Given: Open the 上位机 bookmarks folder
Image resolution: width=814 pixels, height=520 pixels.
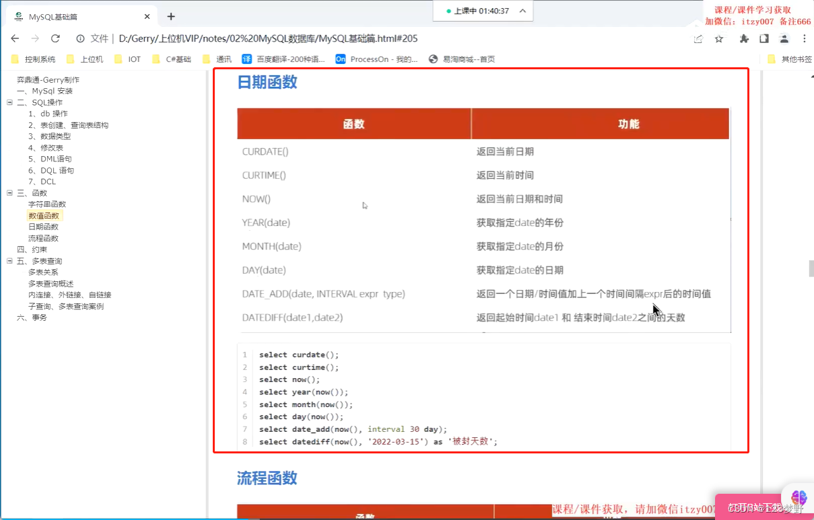Looking at the screenshot, I should [85, 59].
